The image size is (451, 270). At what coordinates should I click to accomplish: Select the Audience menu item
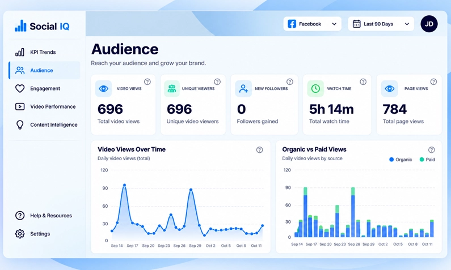click(x=44, y=70)
